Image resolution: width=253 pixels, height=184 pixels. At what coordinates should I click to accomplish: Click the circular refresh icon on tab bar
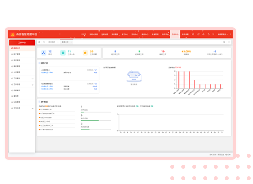(x=44, y=42)
